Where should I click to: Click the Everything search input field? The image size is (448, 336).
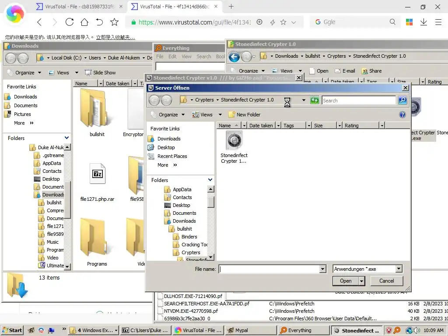(190, 66)
